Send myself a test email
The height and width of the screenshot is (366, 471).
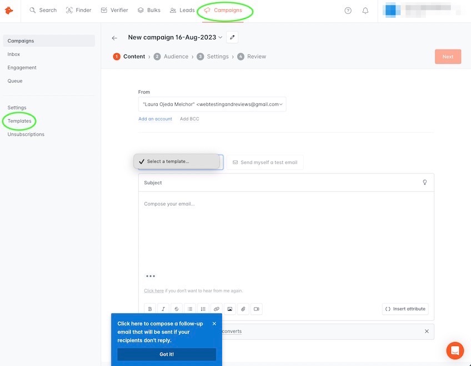click(x=265, y=162)
